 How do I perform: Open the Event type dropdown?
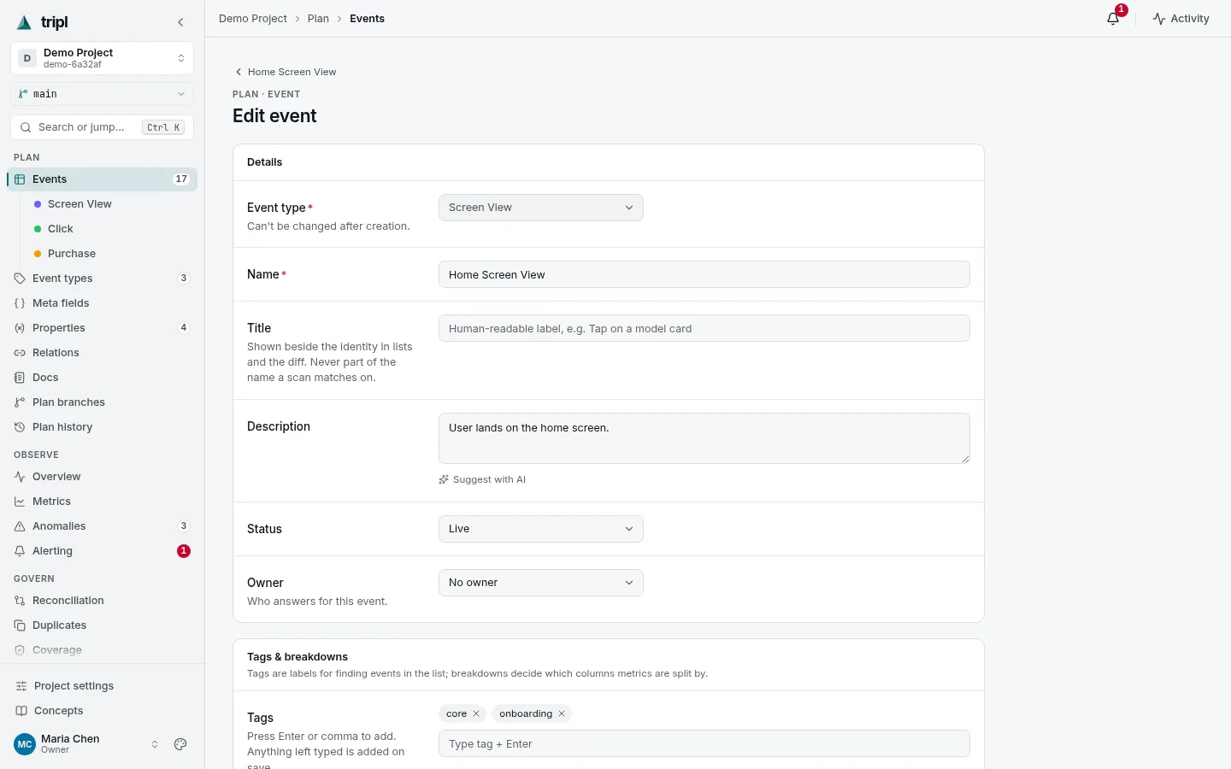pos(540,208)
